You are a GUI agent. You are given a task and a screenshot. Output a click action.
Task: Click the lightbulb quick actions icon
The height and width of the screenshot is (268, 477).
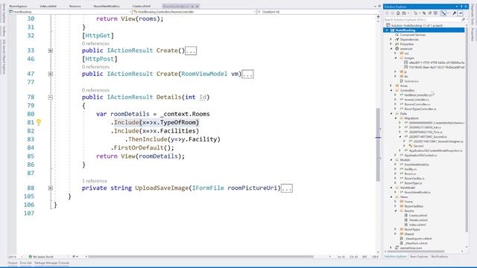click(x=39, y=122)
